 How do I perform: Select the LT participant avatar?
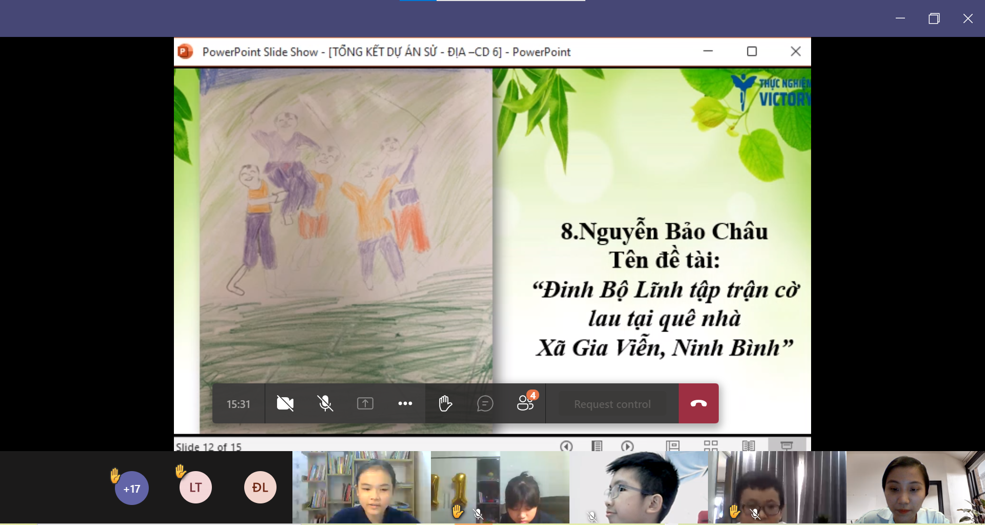(195, 488)
